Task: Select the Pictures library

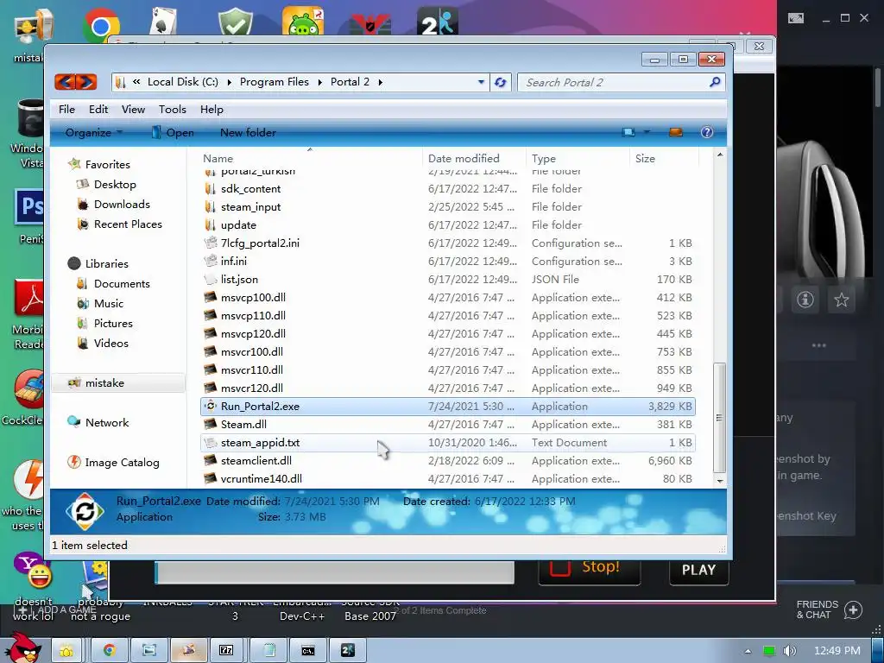Action: (x=113, y=323)
